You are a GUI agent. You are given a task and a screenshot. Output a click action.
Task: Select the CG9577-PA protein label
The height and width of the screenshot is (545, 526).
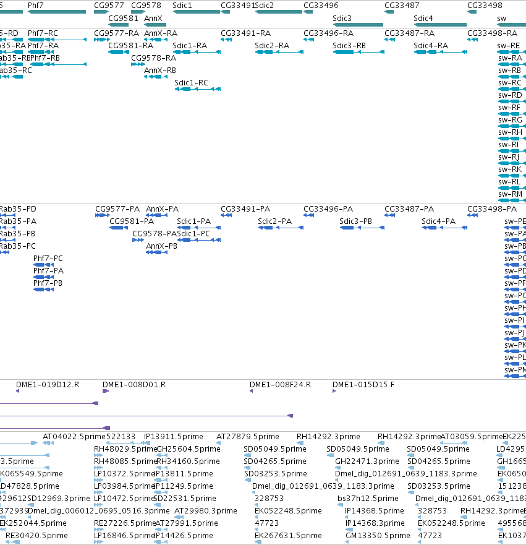[117, 209]
